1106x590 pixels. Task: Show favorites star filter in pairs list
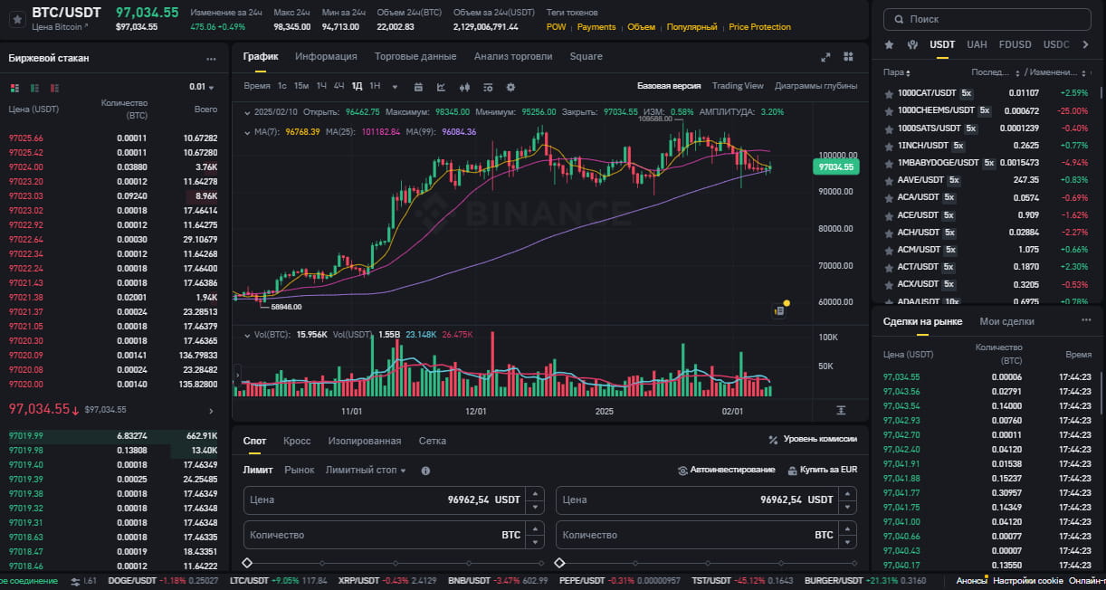889,44
